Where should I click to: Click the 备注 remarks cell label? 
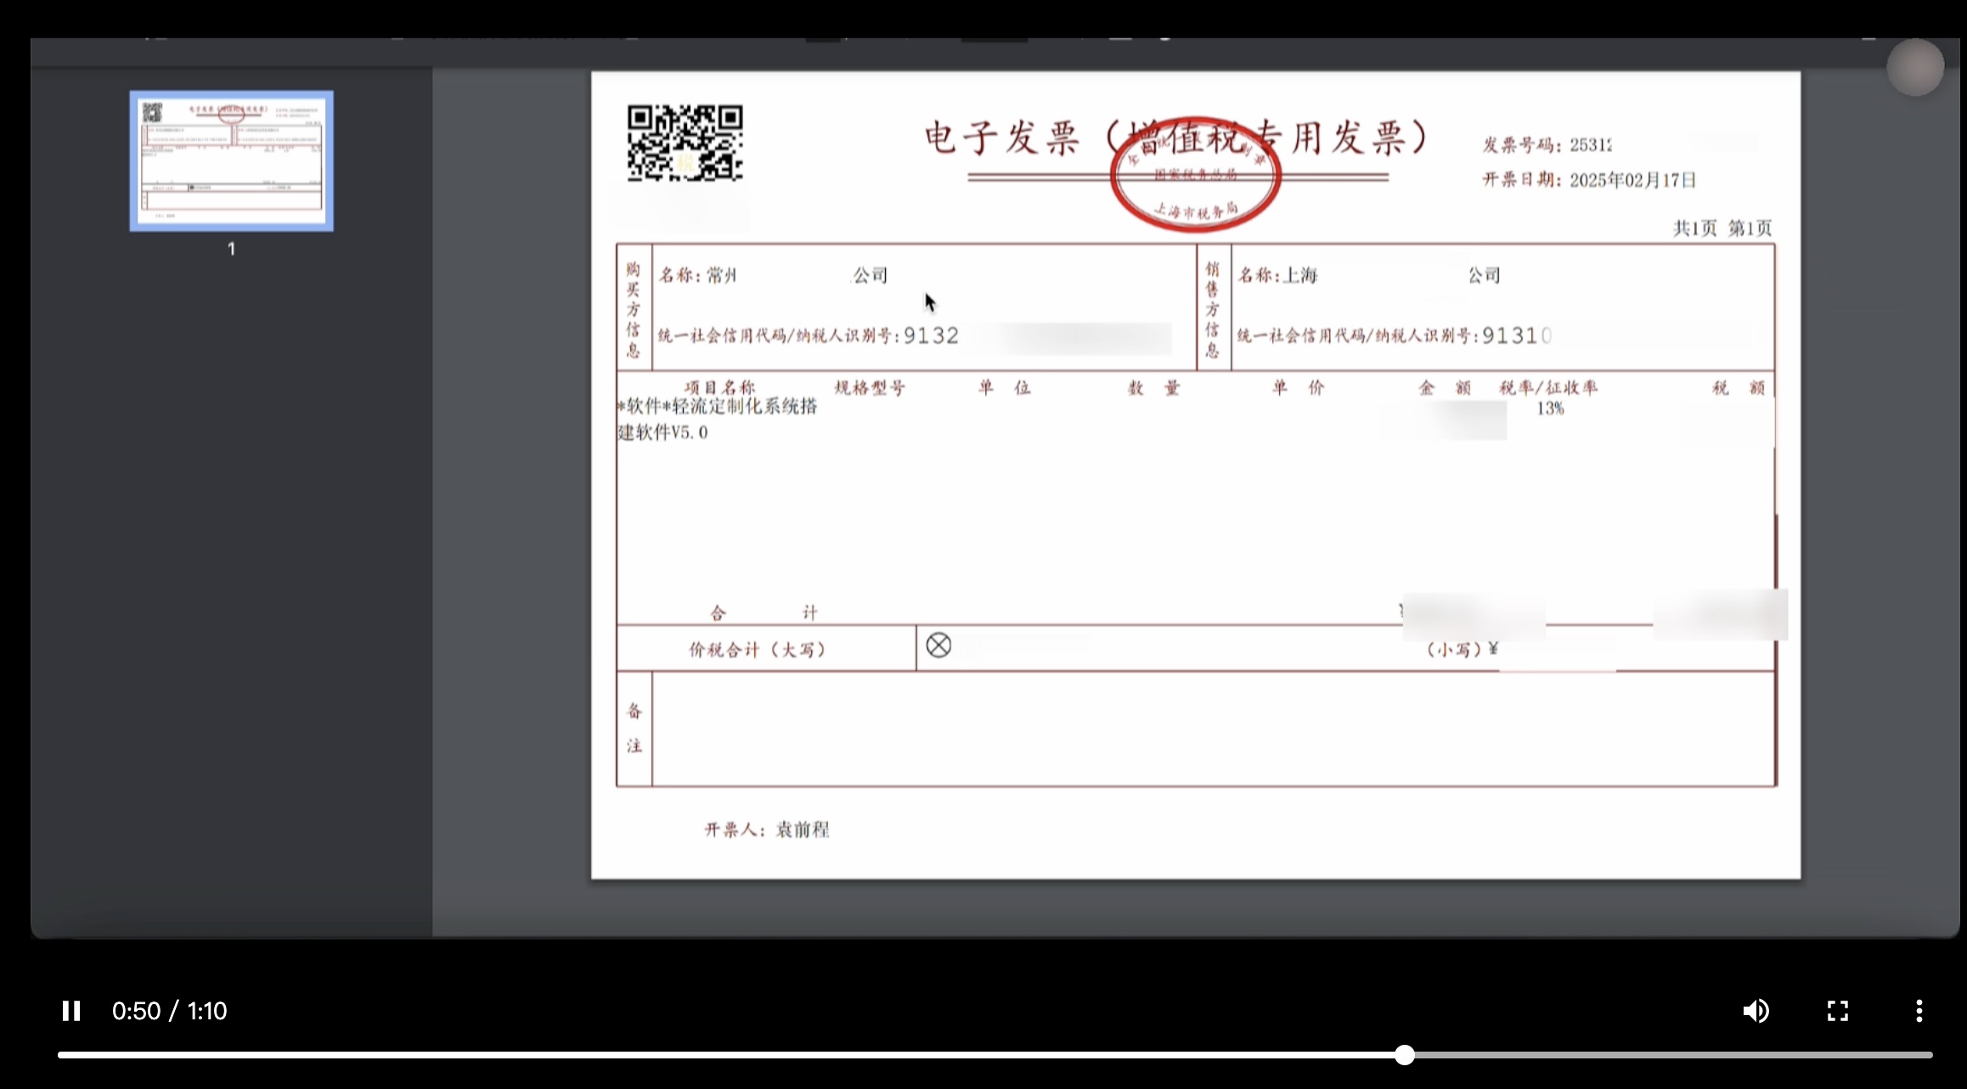[x=634, y=729]
